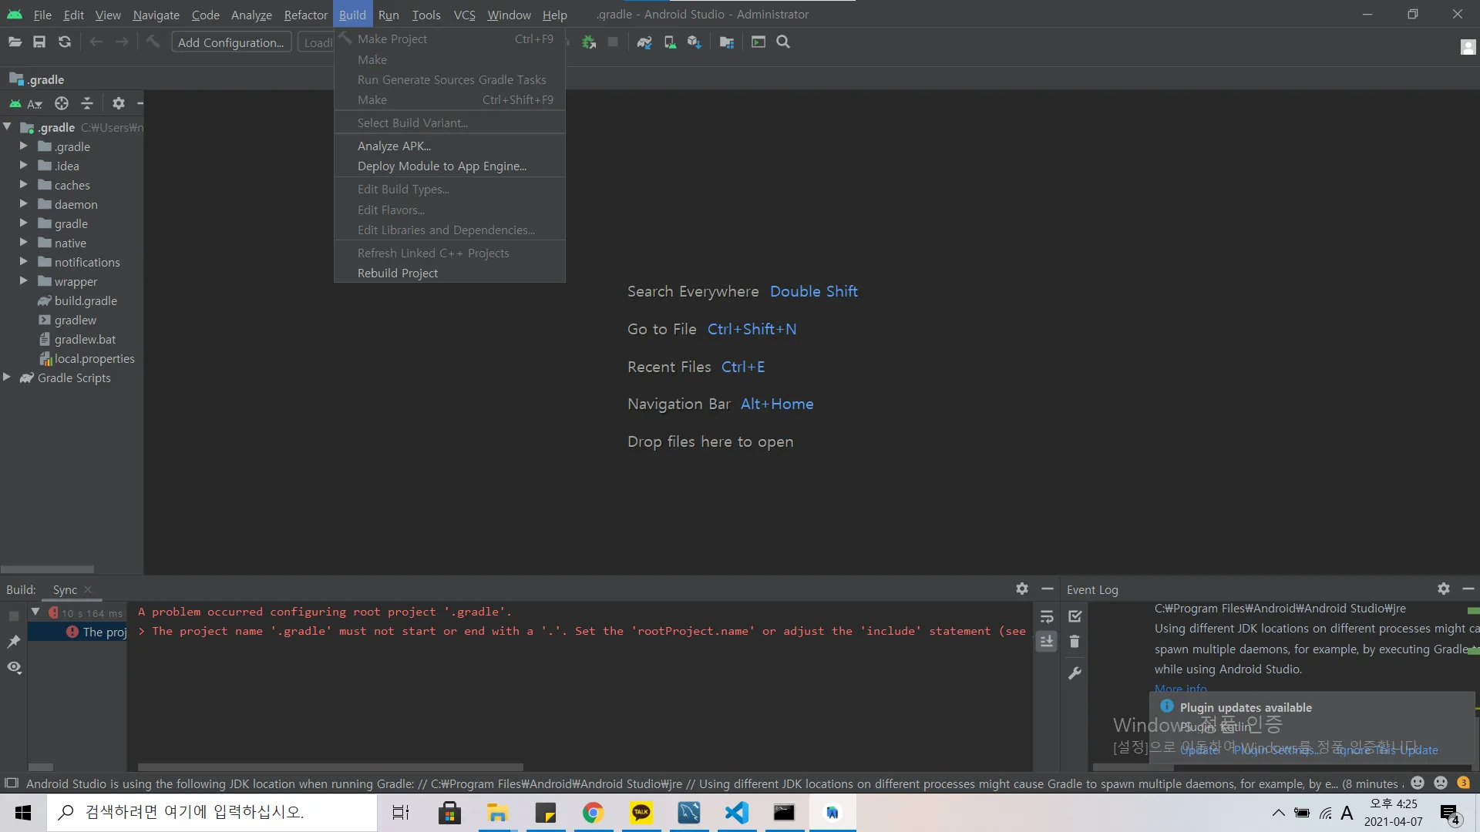Choose Analyze APK... menu entry
The width and height of the screenshot is (1480, 832).
click(394, 146)
